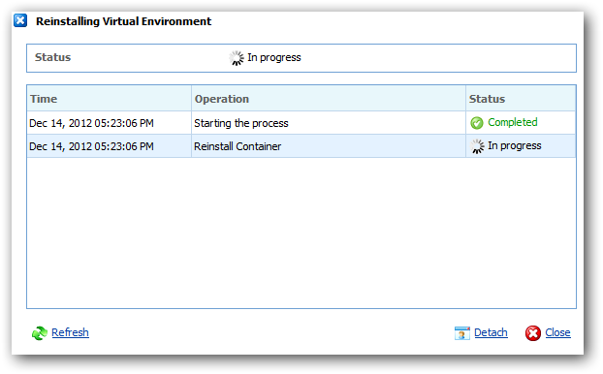Click the Completed status text
This screenshot has height=374, width=603.
click(513, 123)
